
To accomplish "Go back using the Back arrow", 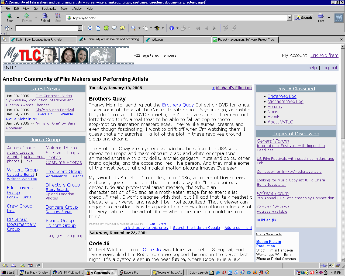I will click(10, 18).
